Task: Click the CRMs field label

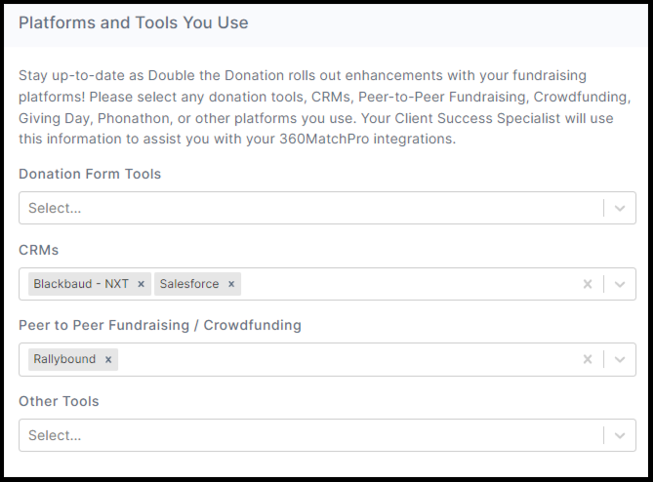Action: (38, 250)
